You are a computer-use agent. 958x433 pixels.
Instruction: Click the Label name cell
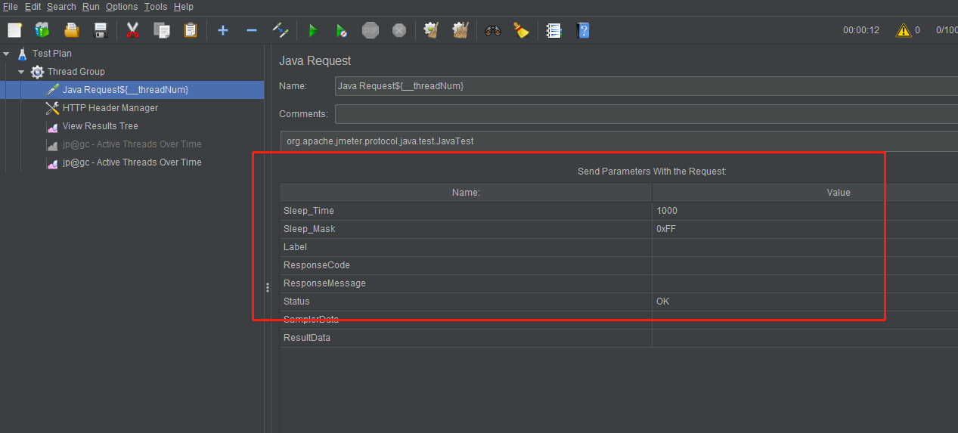point(466,247)
